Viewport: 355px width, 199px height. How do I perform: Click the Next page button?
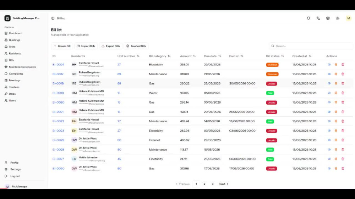224,184
